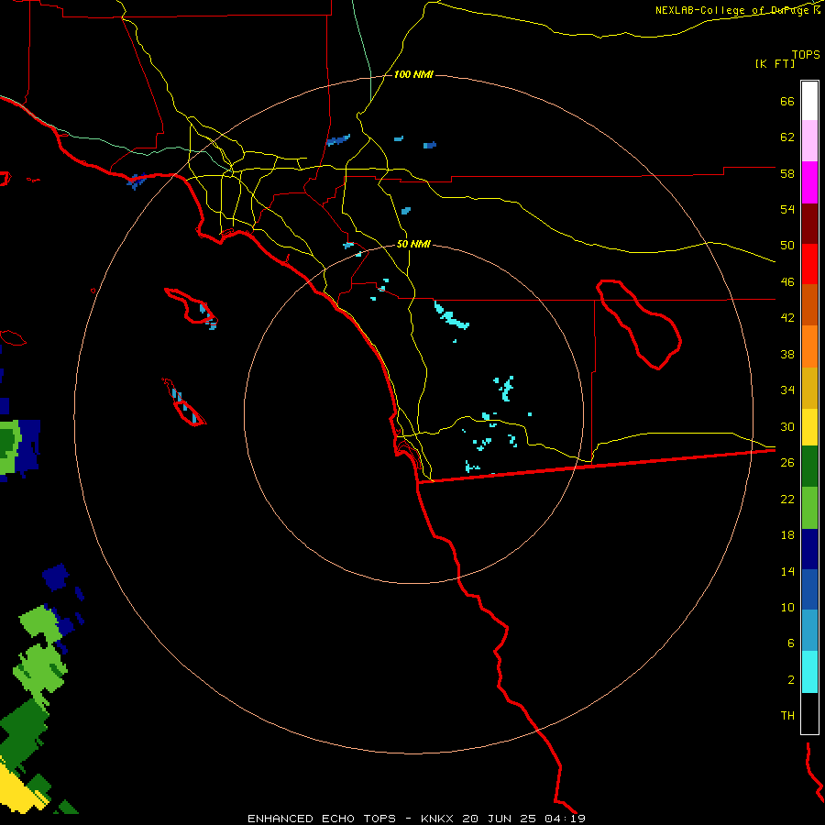The image size is (825, 825).
Task: Choose the gold legend color swatch
Action: pos(809,388)
